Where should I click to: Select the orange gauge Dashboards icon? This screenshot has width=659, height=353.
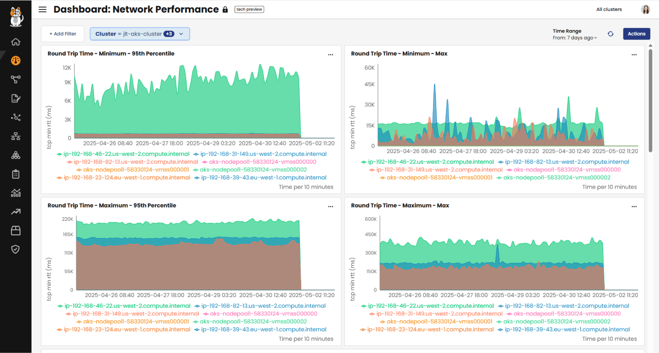click(16, 61)
